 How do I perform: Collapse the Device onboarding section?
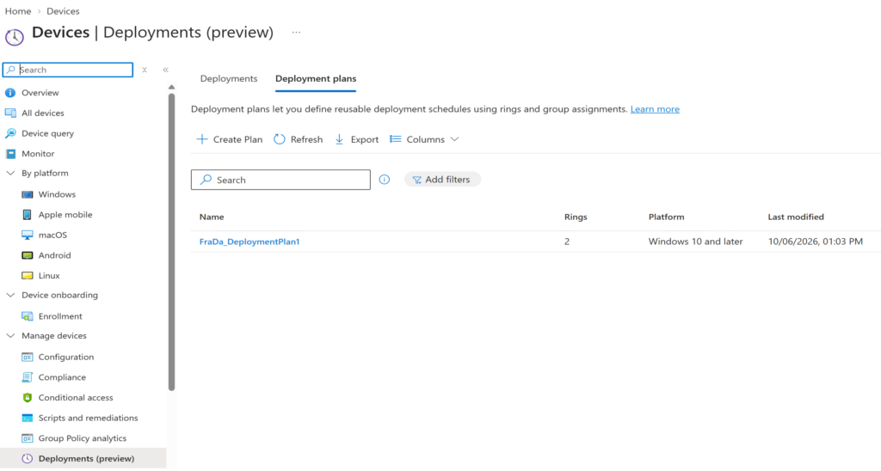point(10,296)
